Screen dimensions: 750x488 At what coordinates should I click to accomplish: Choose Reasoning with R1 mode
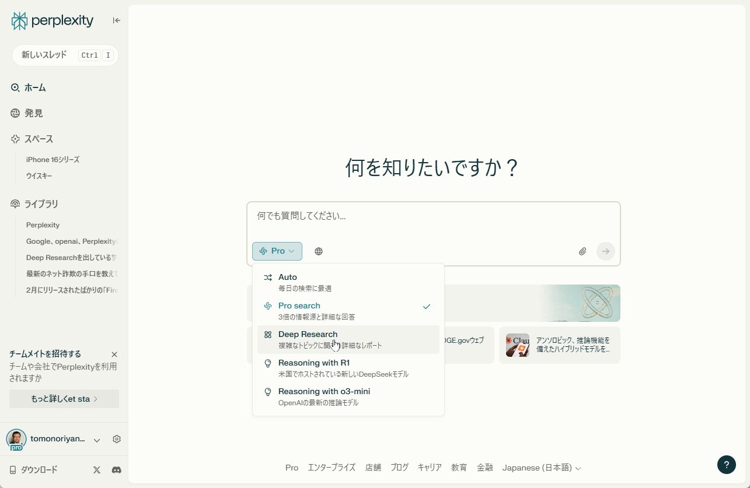[348, 368]
